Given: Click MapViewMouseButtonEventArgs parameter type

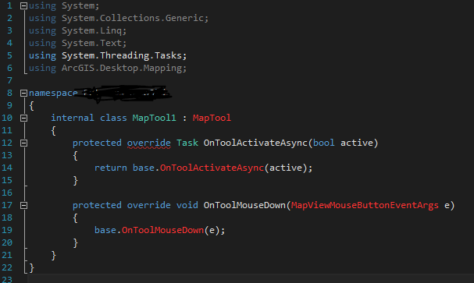Looking at the screenshot, I should point(365,205).
